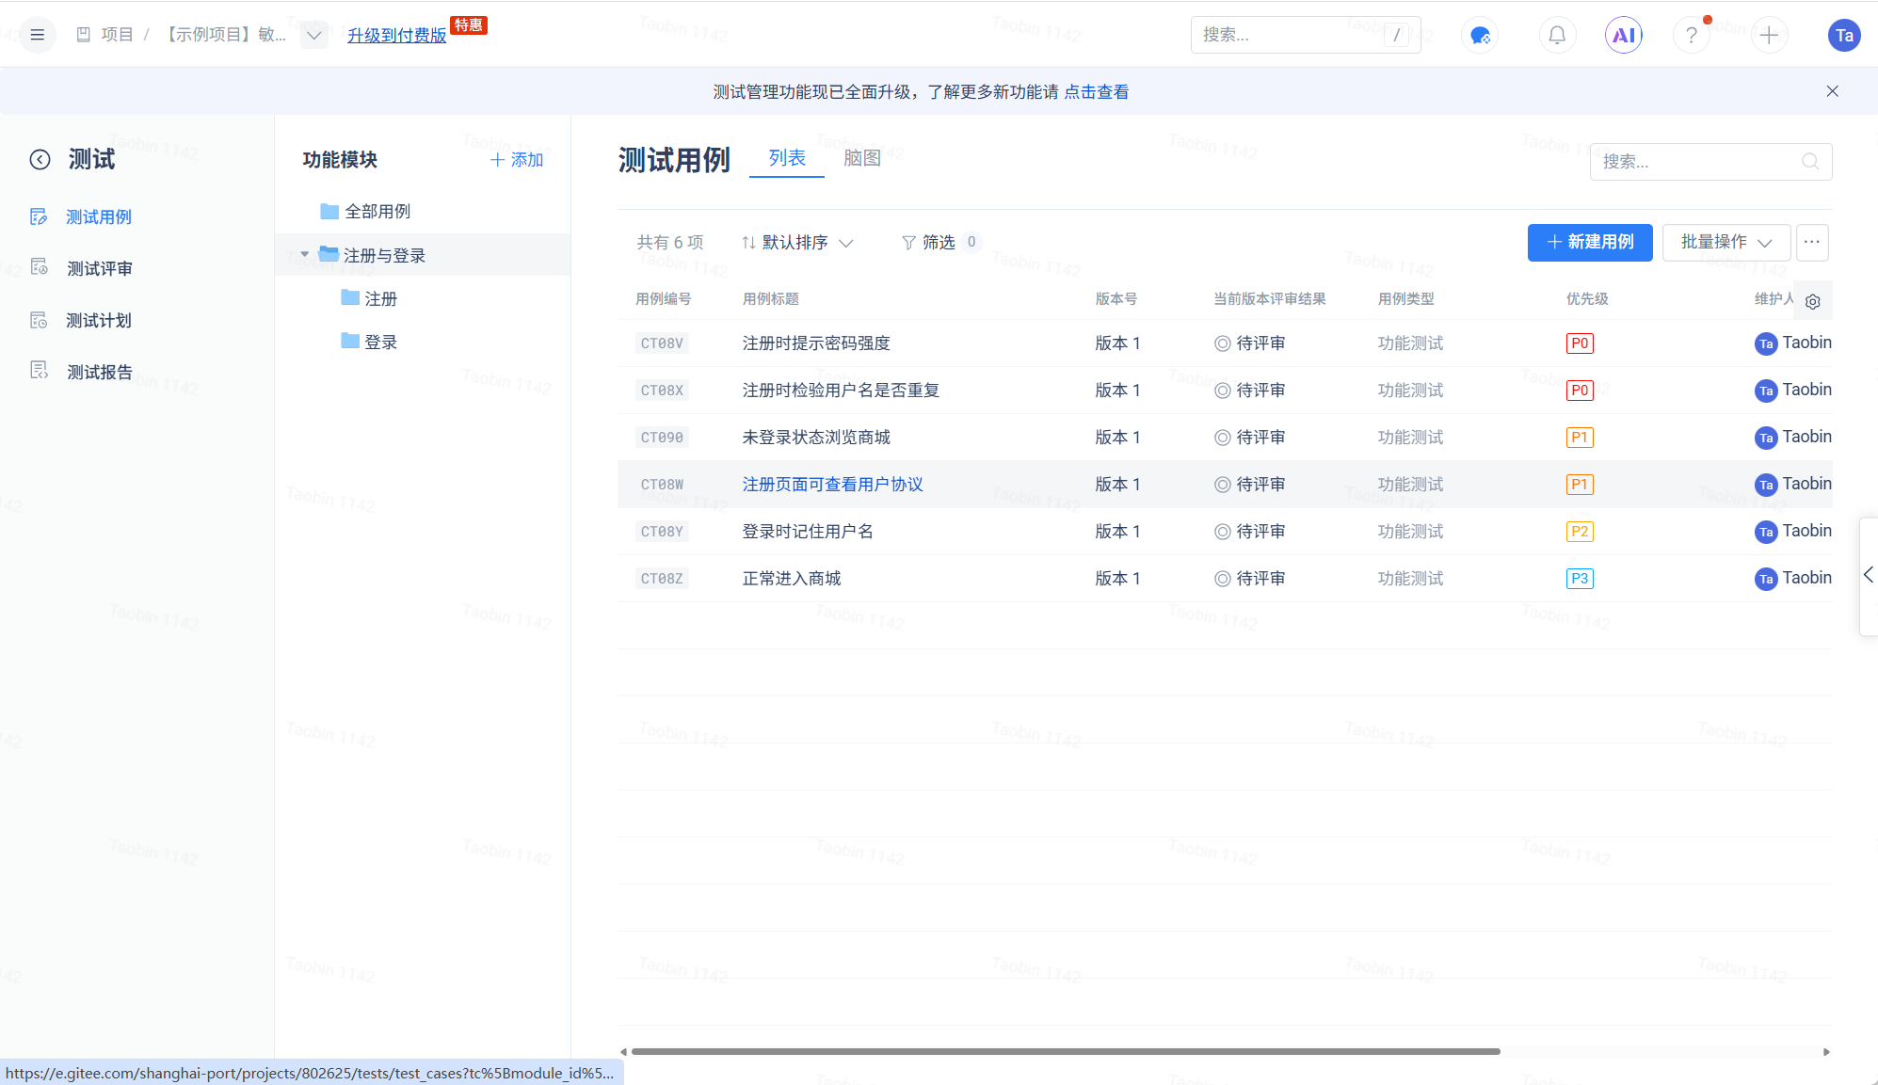Click the plus icon to create new content
The height and width of the screenshot is (1085, 1878).
tap(1769, 35)
